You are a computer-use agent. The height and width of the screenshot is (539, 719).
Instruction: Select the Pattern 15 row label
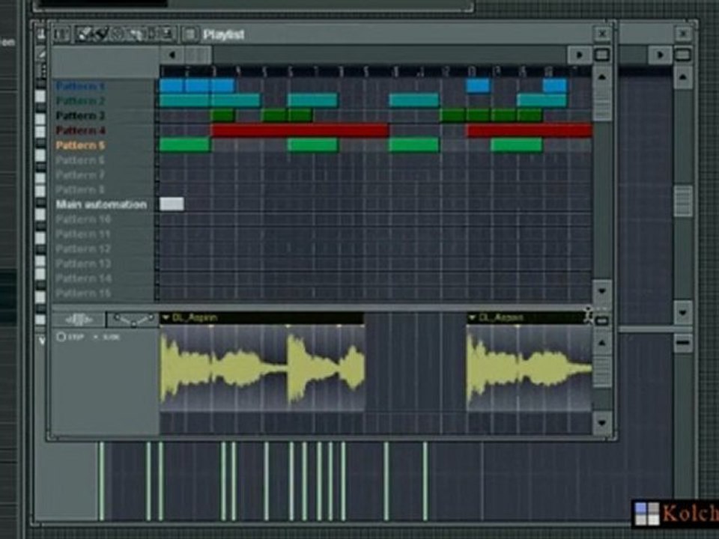pyautogui.click(x=83, y=293)
